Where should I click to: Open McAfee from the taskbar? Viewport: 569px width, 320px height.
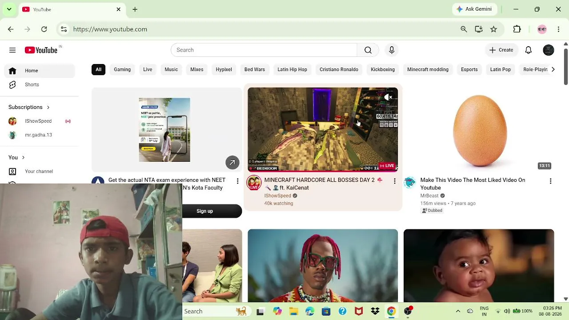pos(359,312)
